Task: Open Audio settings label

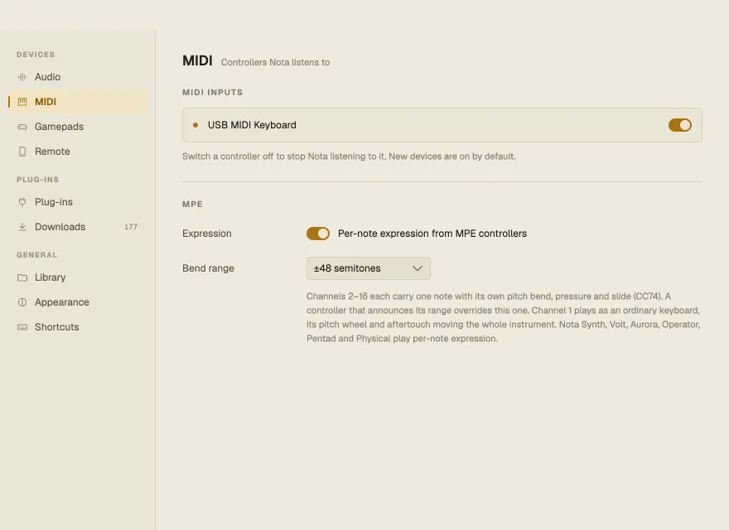Action: [47, 77]
